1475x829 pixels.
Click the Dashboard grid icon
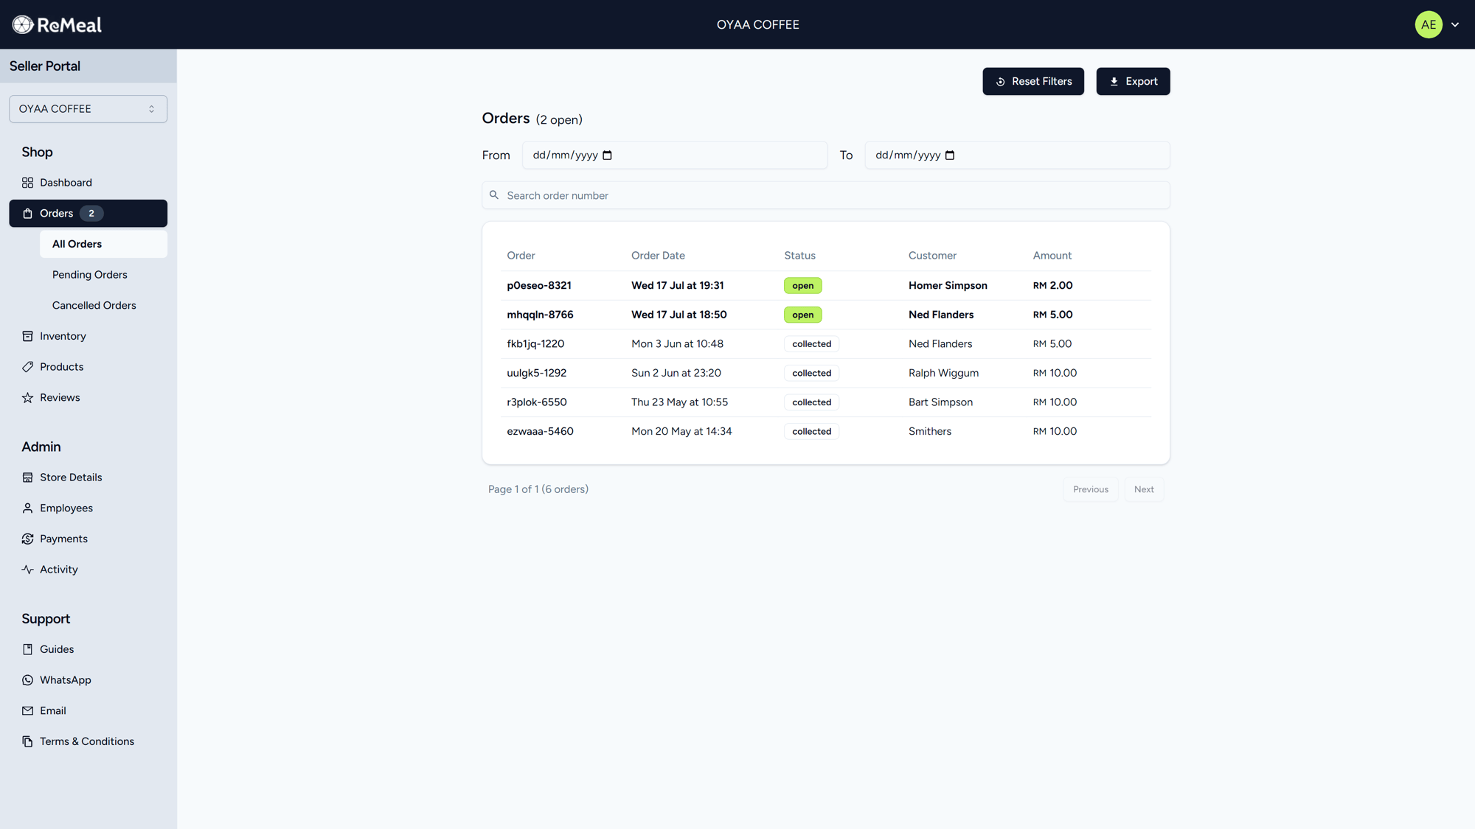pos(27,183)
